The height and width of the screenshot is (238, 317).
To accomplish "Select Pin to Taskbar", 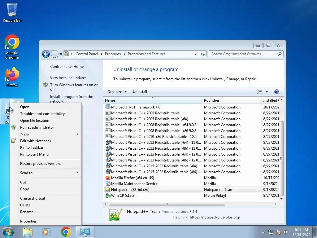I will point(46,148).
